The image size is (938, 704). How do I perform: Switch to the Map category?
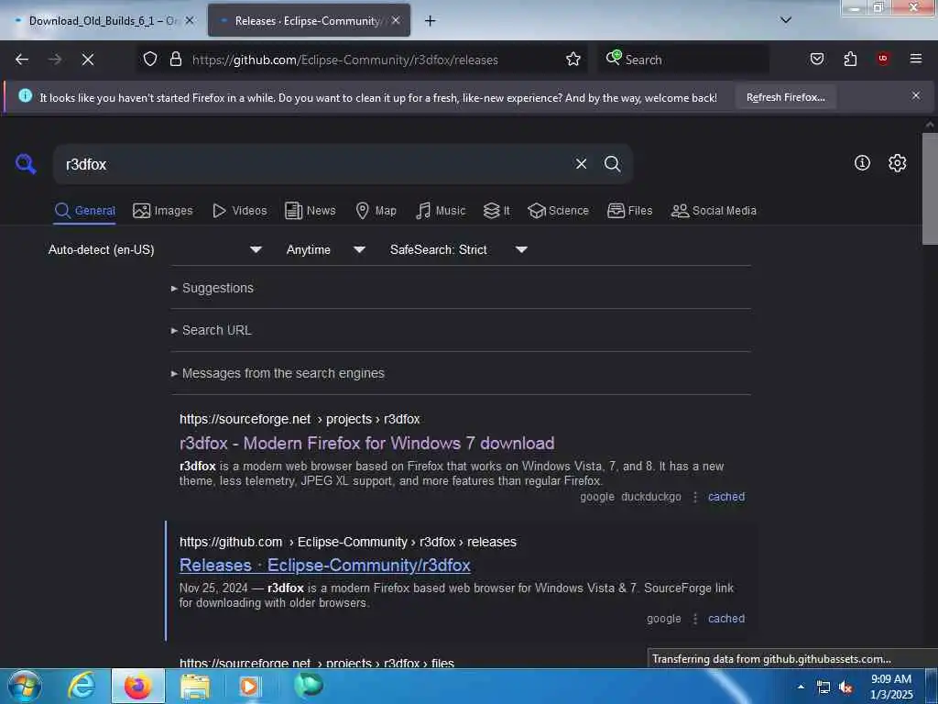[376, 211]
